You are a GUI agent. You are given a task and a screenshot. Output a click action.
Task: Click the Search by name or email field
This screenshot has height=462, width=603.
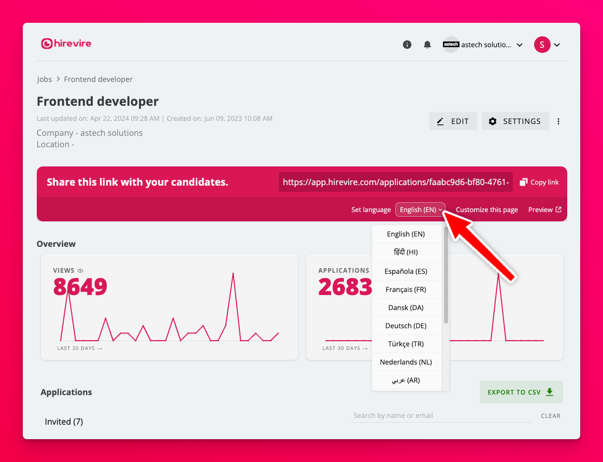[x=440, y=415]
